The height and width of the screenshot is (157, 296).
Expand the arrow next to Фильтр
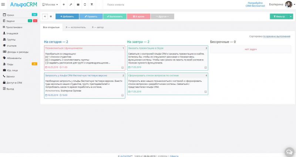291,17
